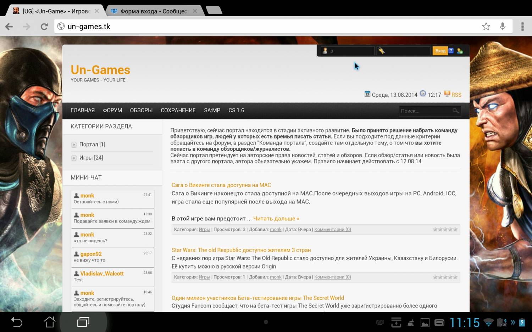Open the ОБЗОРЫ menu item
Image resolution: width=532 pixels, height=332 pixels.
(x=141, y=111)
